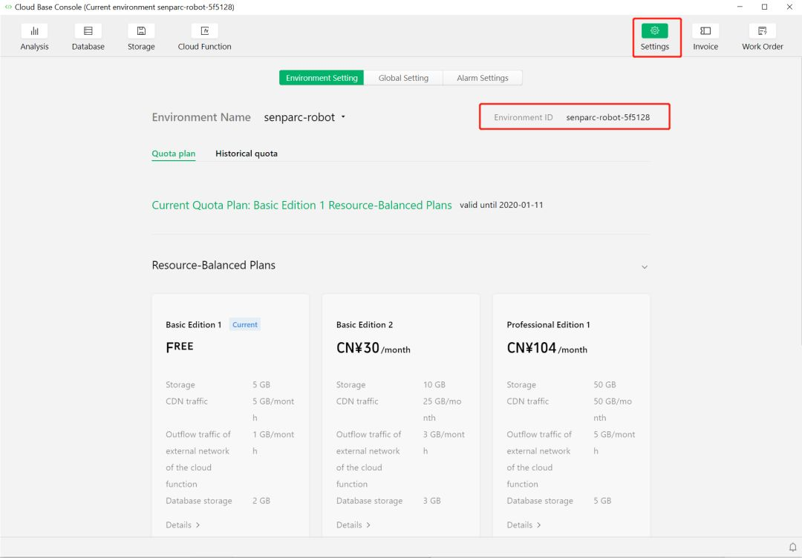Click the CN¥30 /month price
The height and width of the screenshot is (558, 802).
click(x=374, y=348)
